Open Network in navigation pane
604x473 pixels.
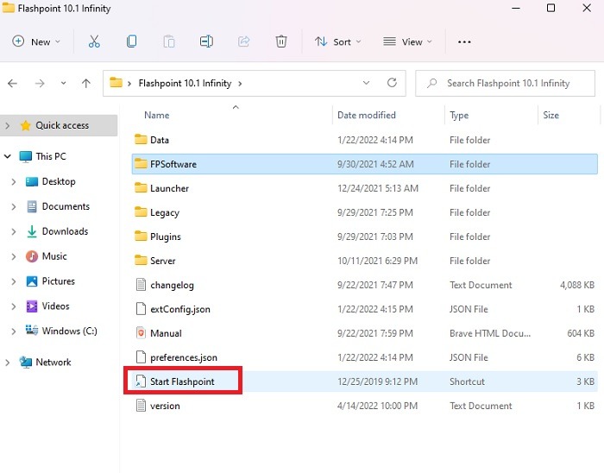(x=53, y=362)
